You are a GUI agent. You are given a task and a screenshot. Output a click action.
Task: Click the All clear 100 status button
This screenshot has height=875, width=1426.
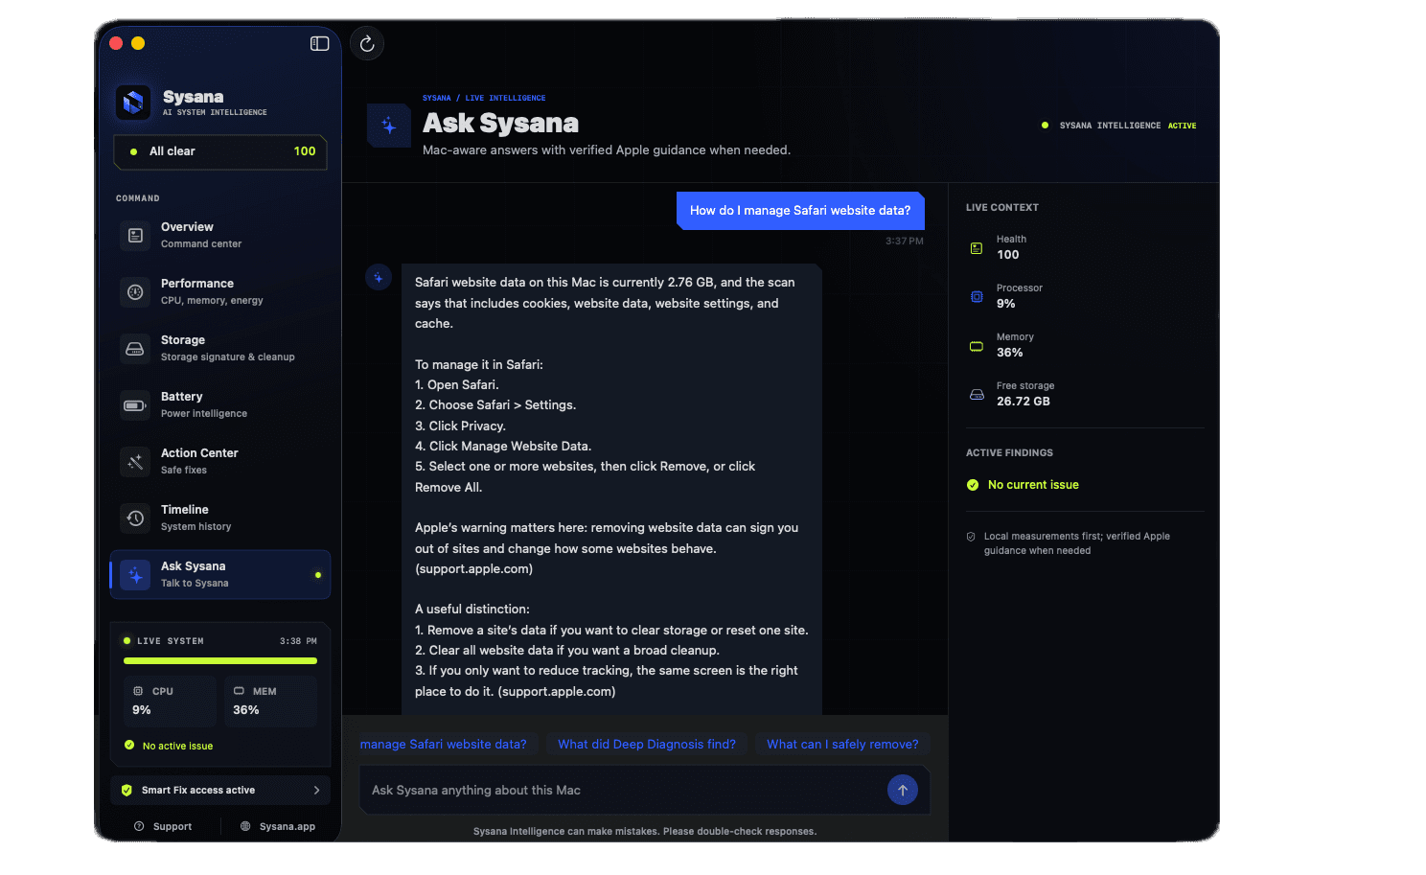pyautogui.click(x=220, y=151)
